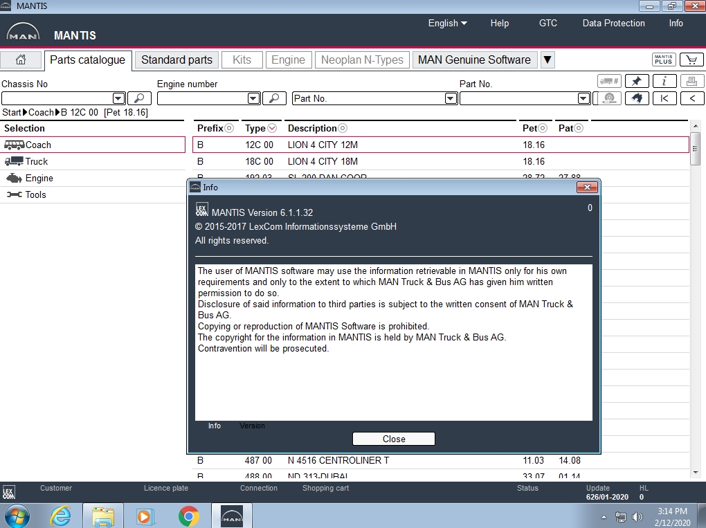Sort by Type column toggle
The height and width of the screenshot is (528, 706).
(272, 128)
